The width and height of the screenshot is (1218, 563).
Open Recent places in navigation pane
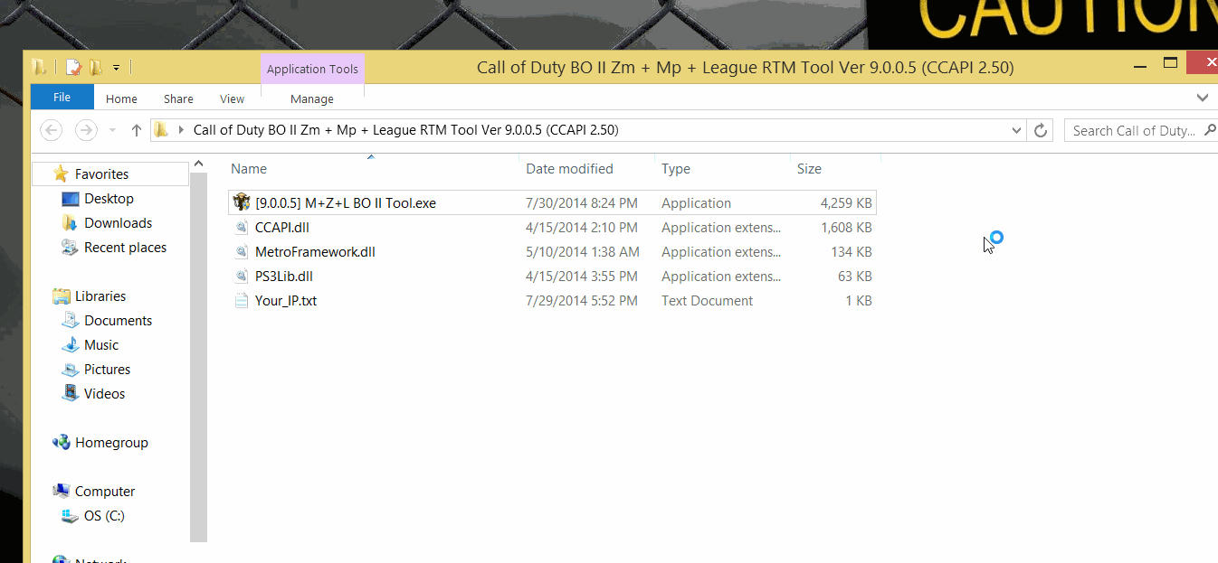pyautogui.click(x=125, y=248)
